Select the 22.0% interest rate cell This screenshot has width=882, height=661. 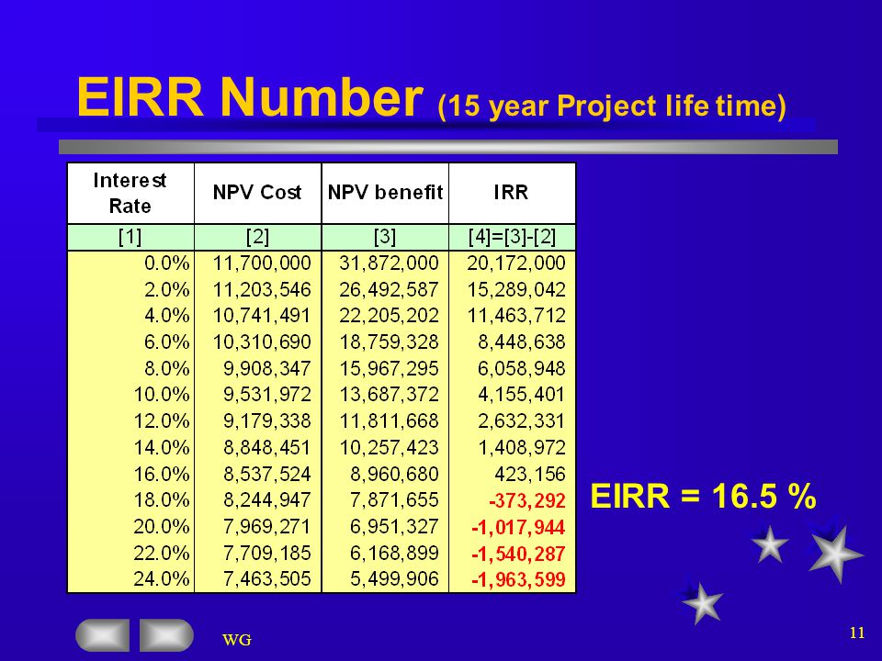coord(162,553)
